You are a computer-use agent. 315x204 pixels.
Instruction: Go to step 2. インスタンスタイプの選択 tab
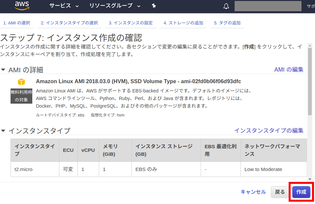[70, 23]
